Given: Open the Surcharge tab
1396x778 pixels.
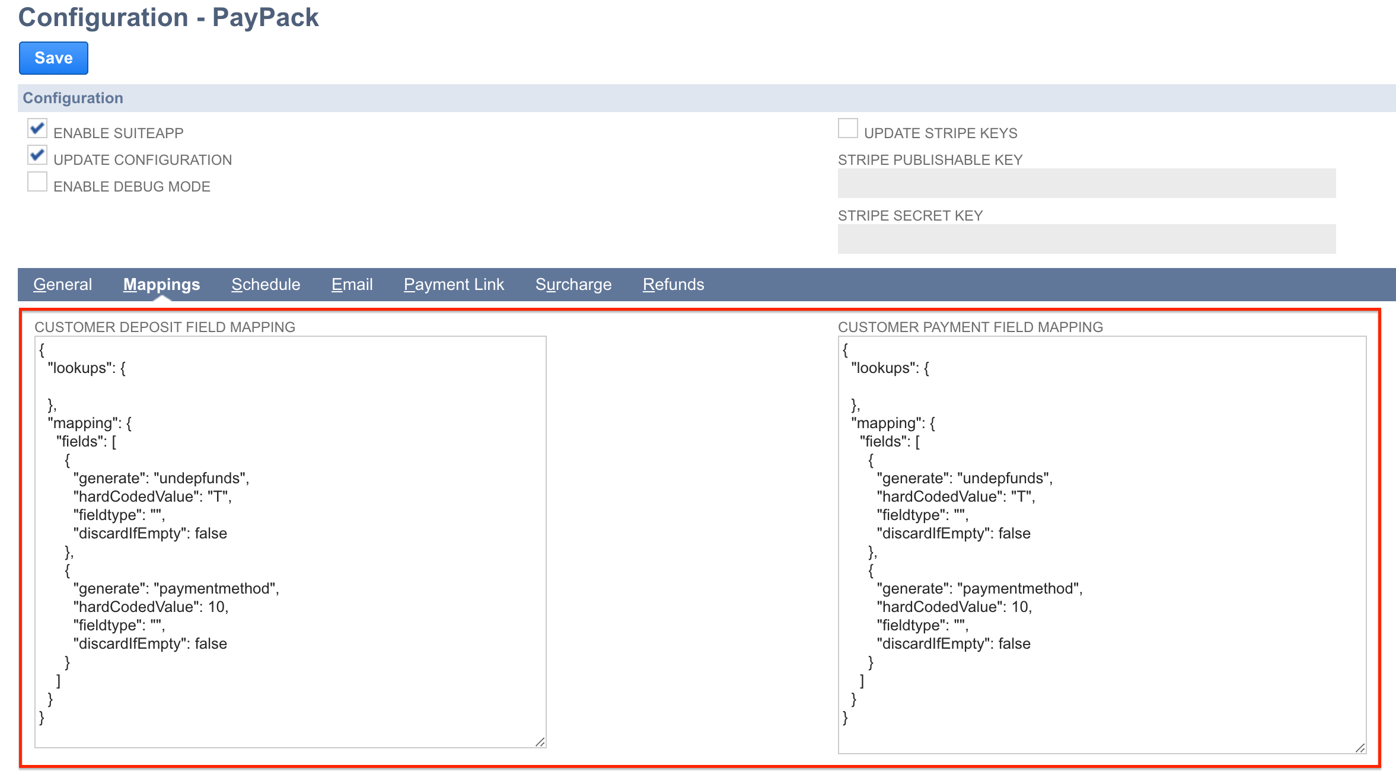Looking at the screenshot, I should click(573, 284).
